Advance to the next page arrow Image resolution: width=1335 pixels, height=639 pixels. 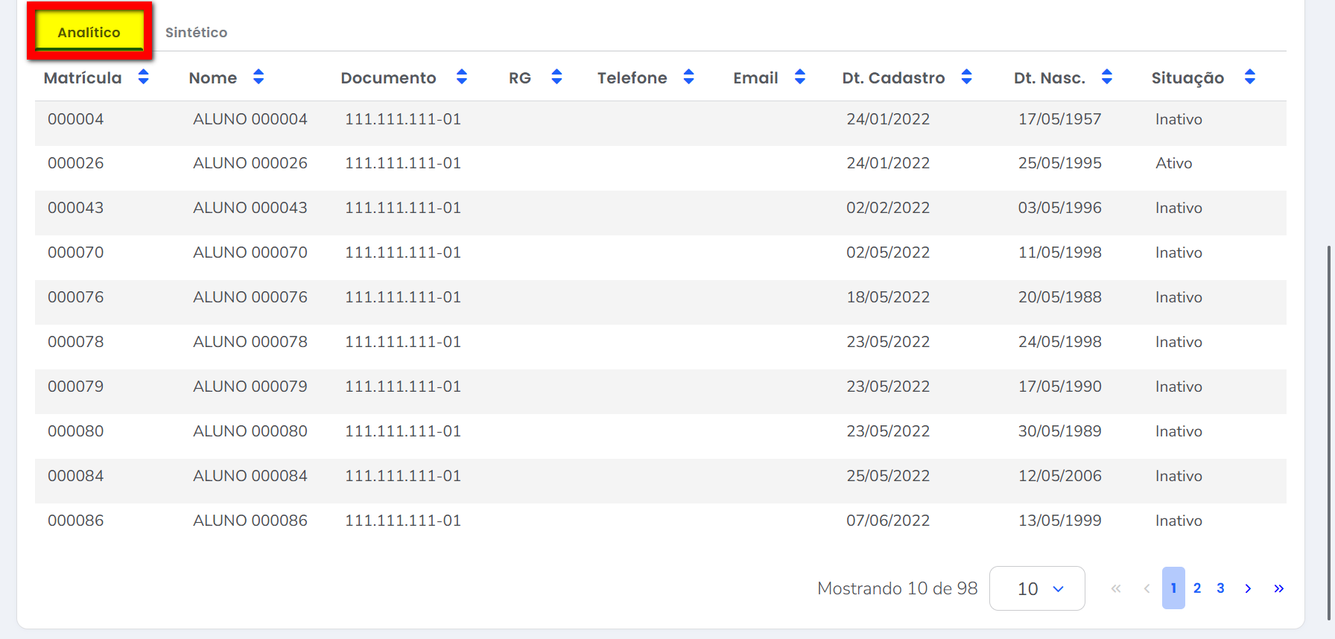pyautogui.click(x=1248, y=588)
